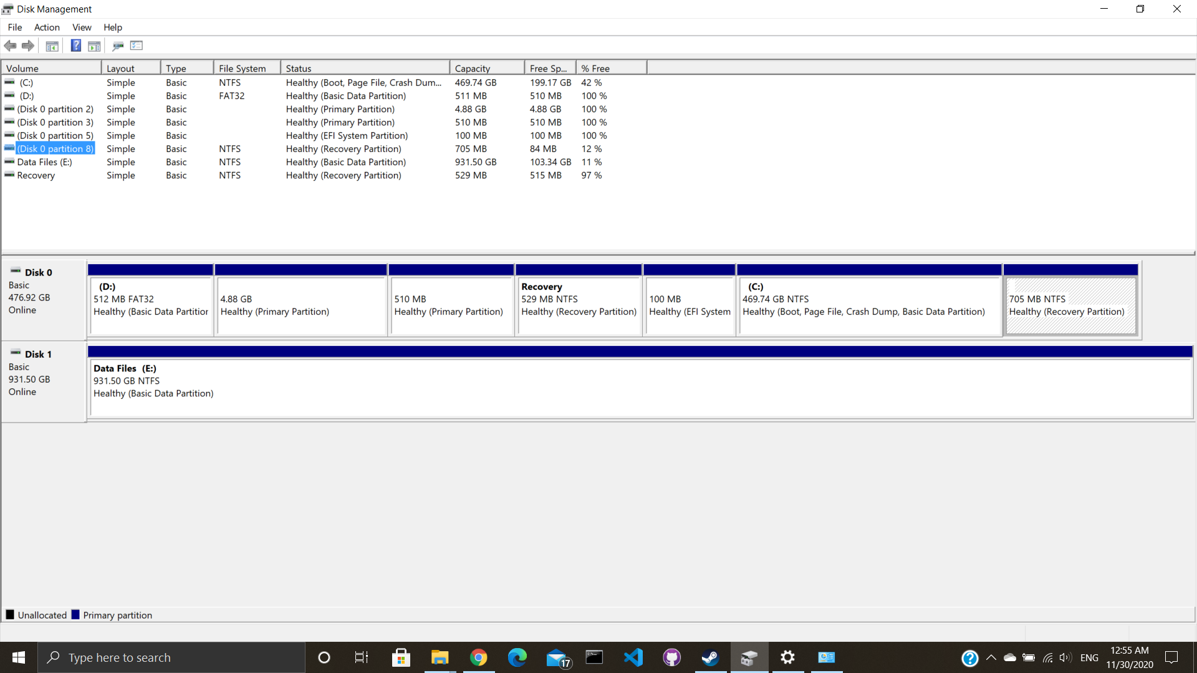The image size is (1197, 673).
Task: Click the Windows taskbar search box
Action: [x=171, y=657]
